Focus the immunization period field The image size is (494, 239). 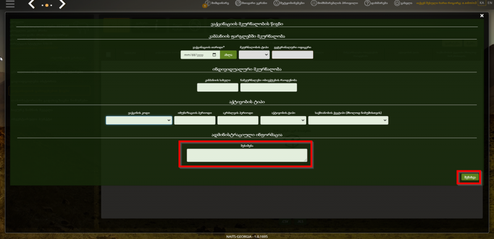[x=195, y=120]
